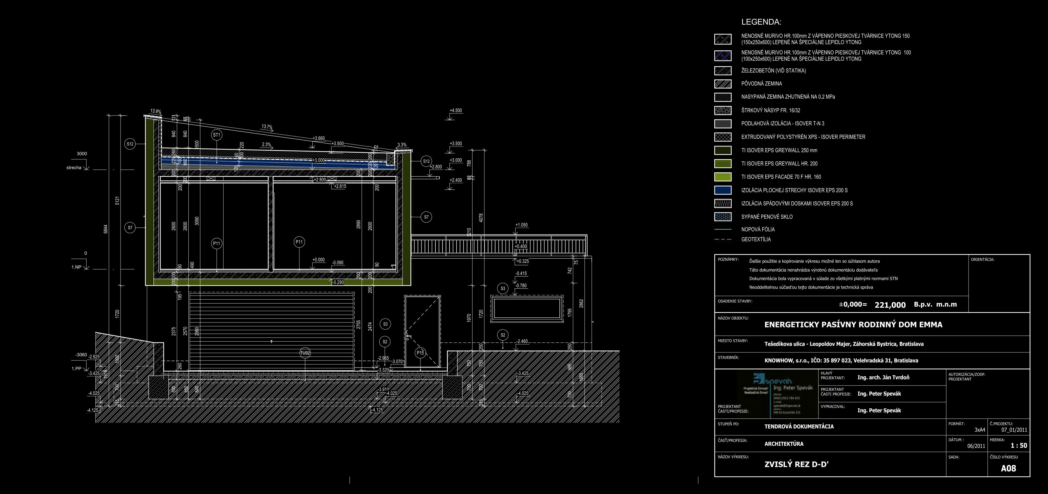Click the ST1 roof composition marker circle

tap(216, 135)
